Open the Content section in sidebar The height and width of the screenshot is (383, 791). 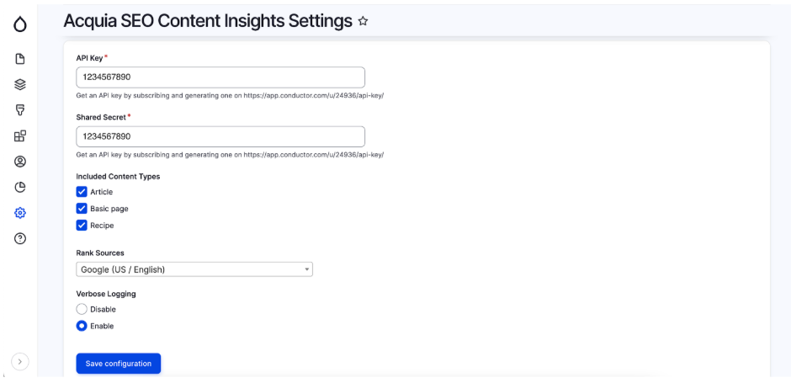point(20,59)
